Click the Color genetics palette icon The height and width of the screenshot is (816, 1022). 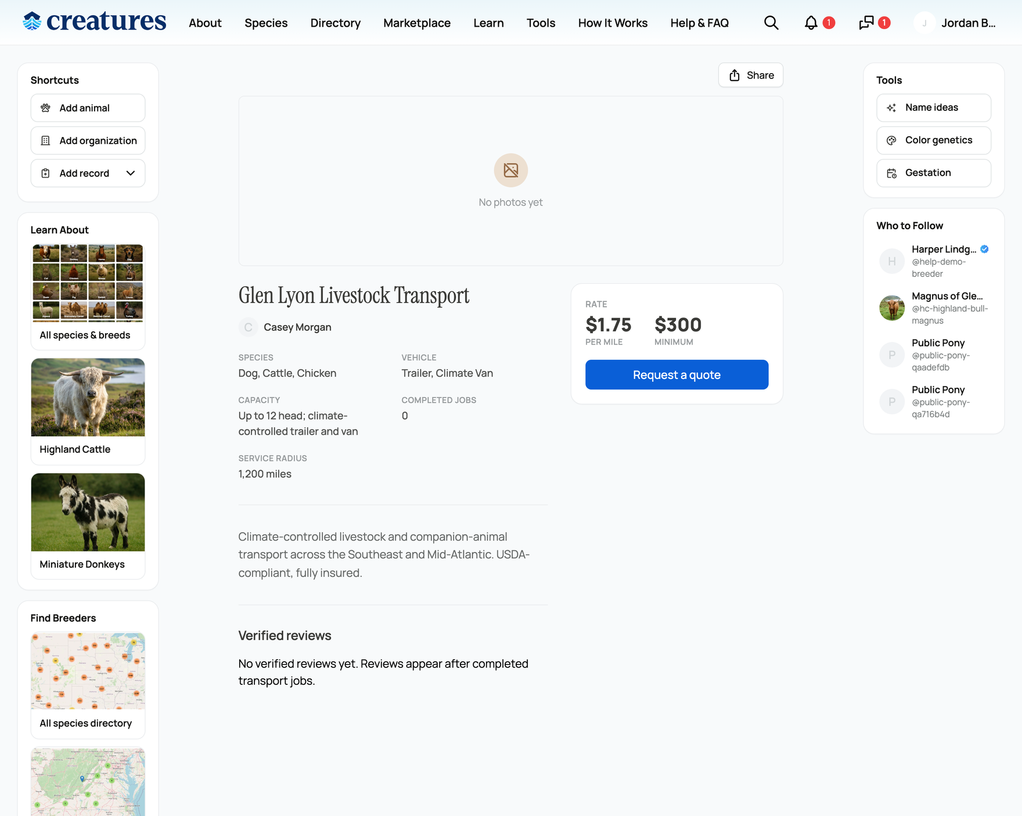pyautogui.click(x=891, y=140)
